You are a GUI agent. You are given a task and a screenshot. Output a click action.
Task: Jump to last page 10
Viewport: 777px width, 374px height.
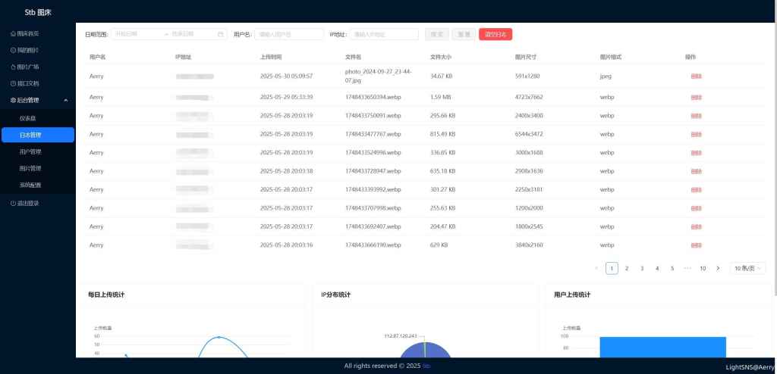(703, 269)
